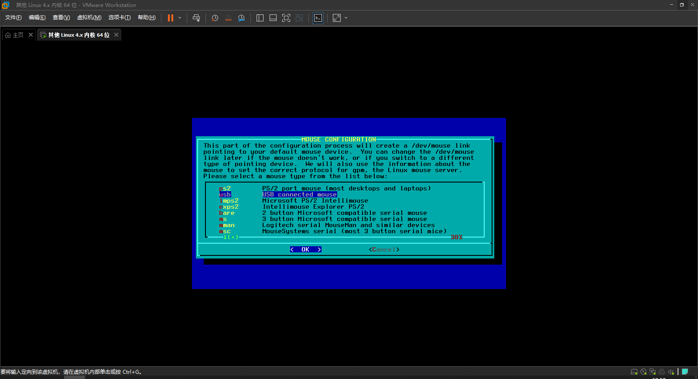Choose the exps2 Intellimouse Explorer row
The image size is (698, 379).
click(291, 207)
